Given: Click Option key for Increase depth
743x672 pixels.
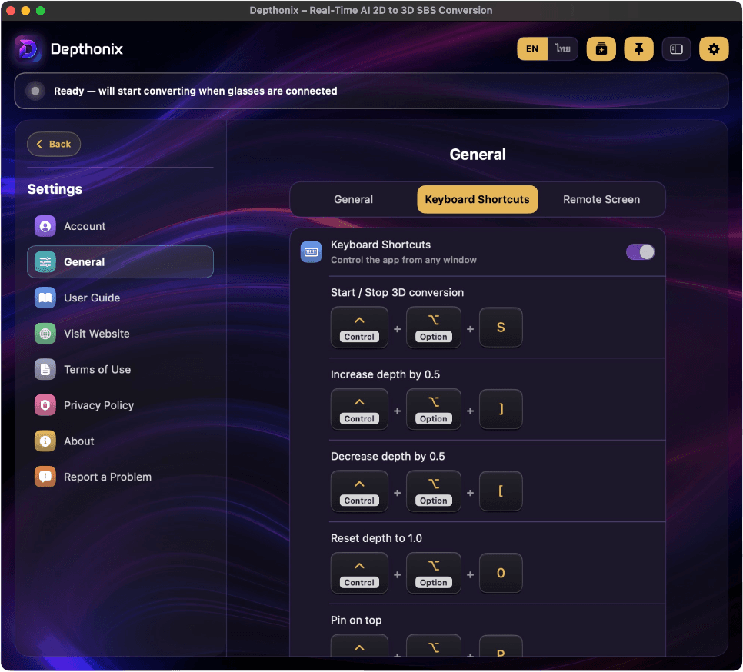Looking at the screenshot, I should (434, 410).
